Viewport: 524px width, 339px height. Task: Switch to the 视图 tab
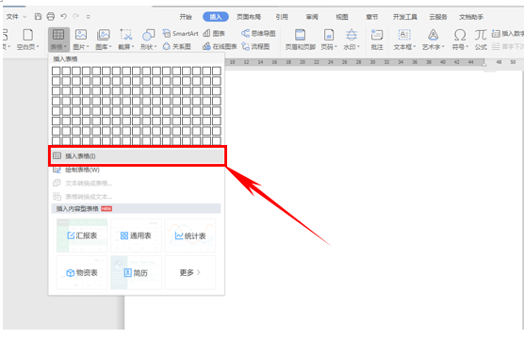pyautogui.click(x=342, y=17)
